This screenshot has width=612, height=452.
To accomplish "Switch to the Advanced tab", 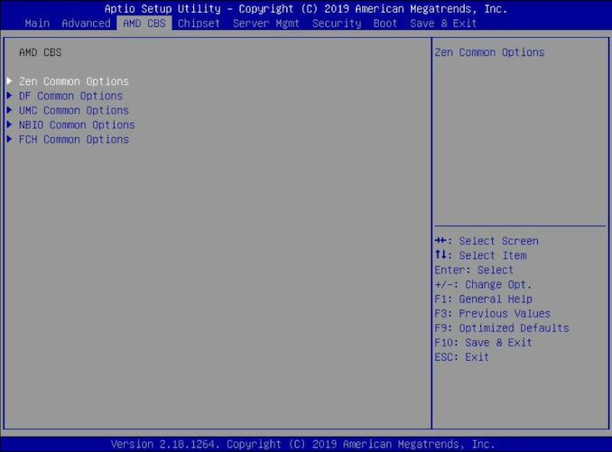I will pos(86,23).
